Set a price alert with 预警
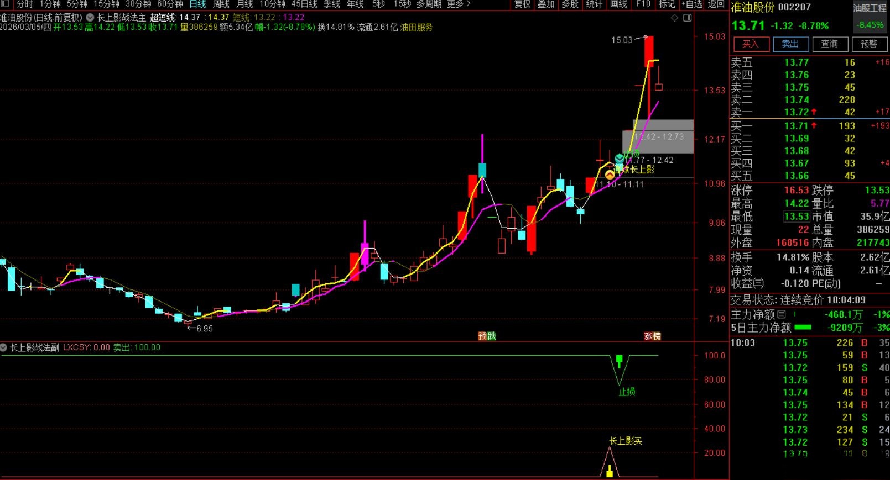The image size is (890, 480). click(868, 44)
